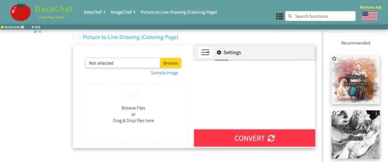
Task: Click the Remove Ads link
Action: (x=370, y=7)
